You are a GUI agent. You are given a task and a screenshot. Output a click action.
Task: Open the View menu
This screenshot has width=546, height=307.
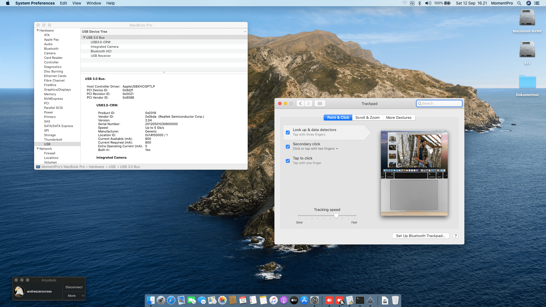[x=76, y=3]
